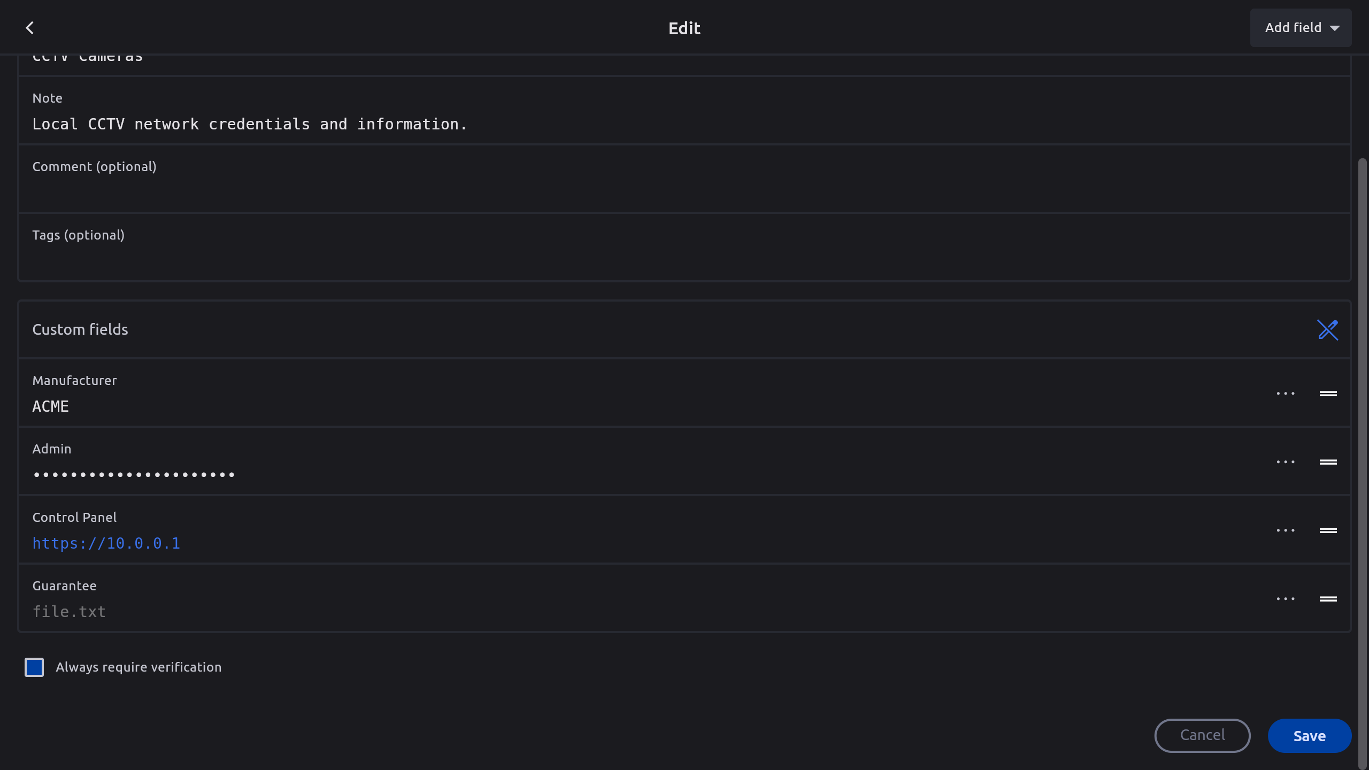Click the Control Panel field drag handle
The height and width of the screenshot is (770, 1369).
tap(1328, 530)
